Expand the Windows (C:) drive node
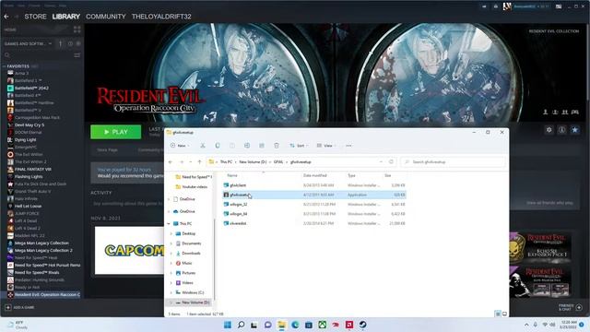The height and width of the screenshot is (332, 590). click(171, 292)
